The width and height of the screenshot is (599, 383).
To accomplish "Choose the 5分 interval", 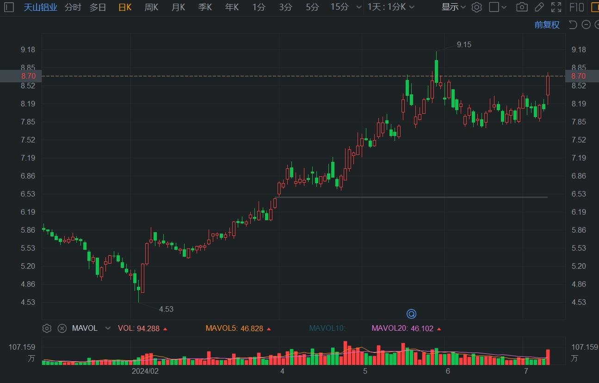I will pyautogui.click(x=312, y=7).
